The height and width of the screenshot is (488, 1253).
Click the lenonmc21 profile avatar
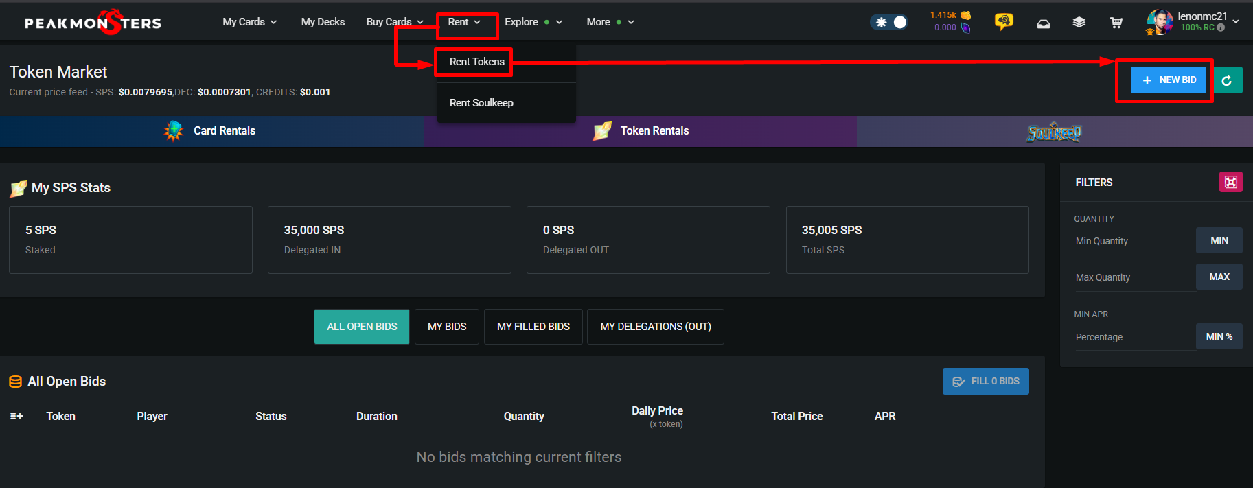click(x=1160, y=22)
